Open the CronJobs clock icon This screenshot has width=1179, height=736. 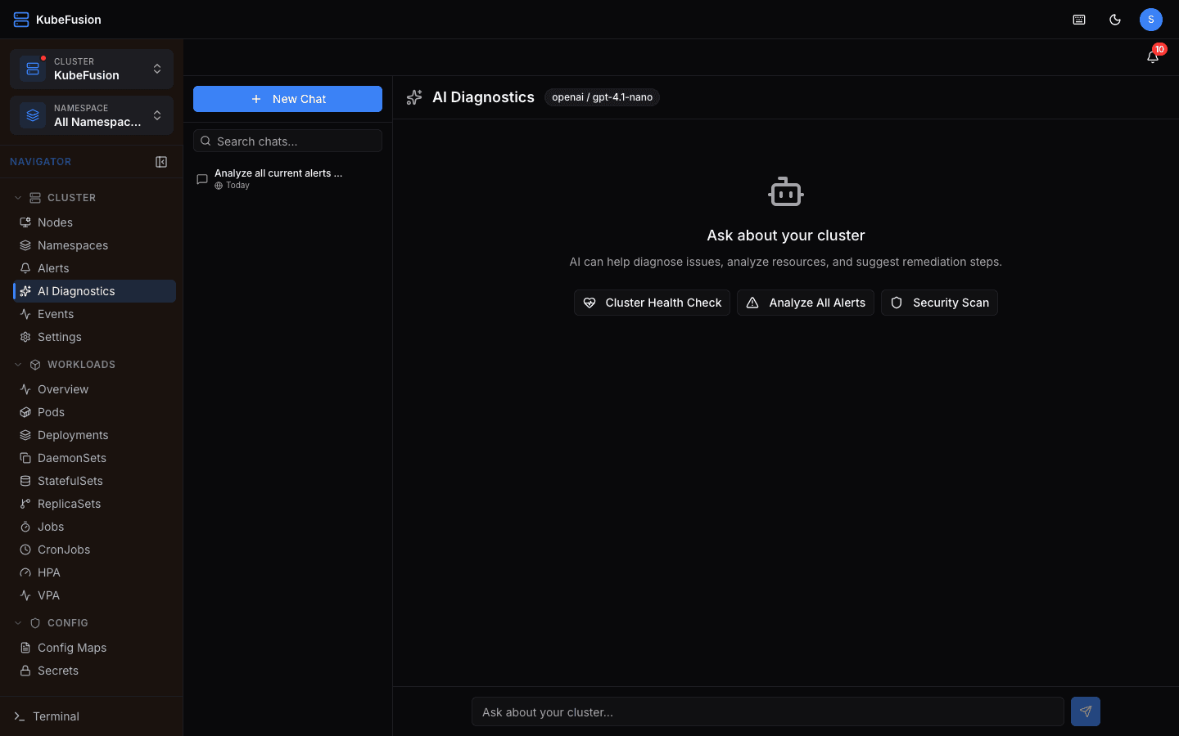pyautogui.click(x=25, y=550)
